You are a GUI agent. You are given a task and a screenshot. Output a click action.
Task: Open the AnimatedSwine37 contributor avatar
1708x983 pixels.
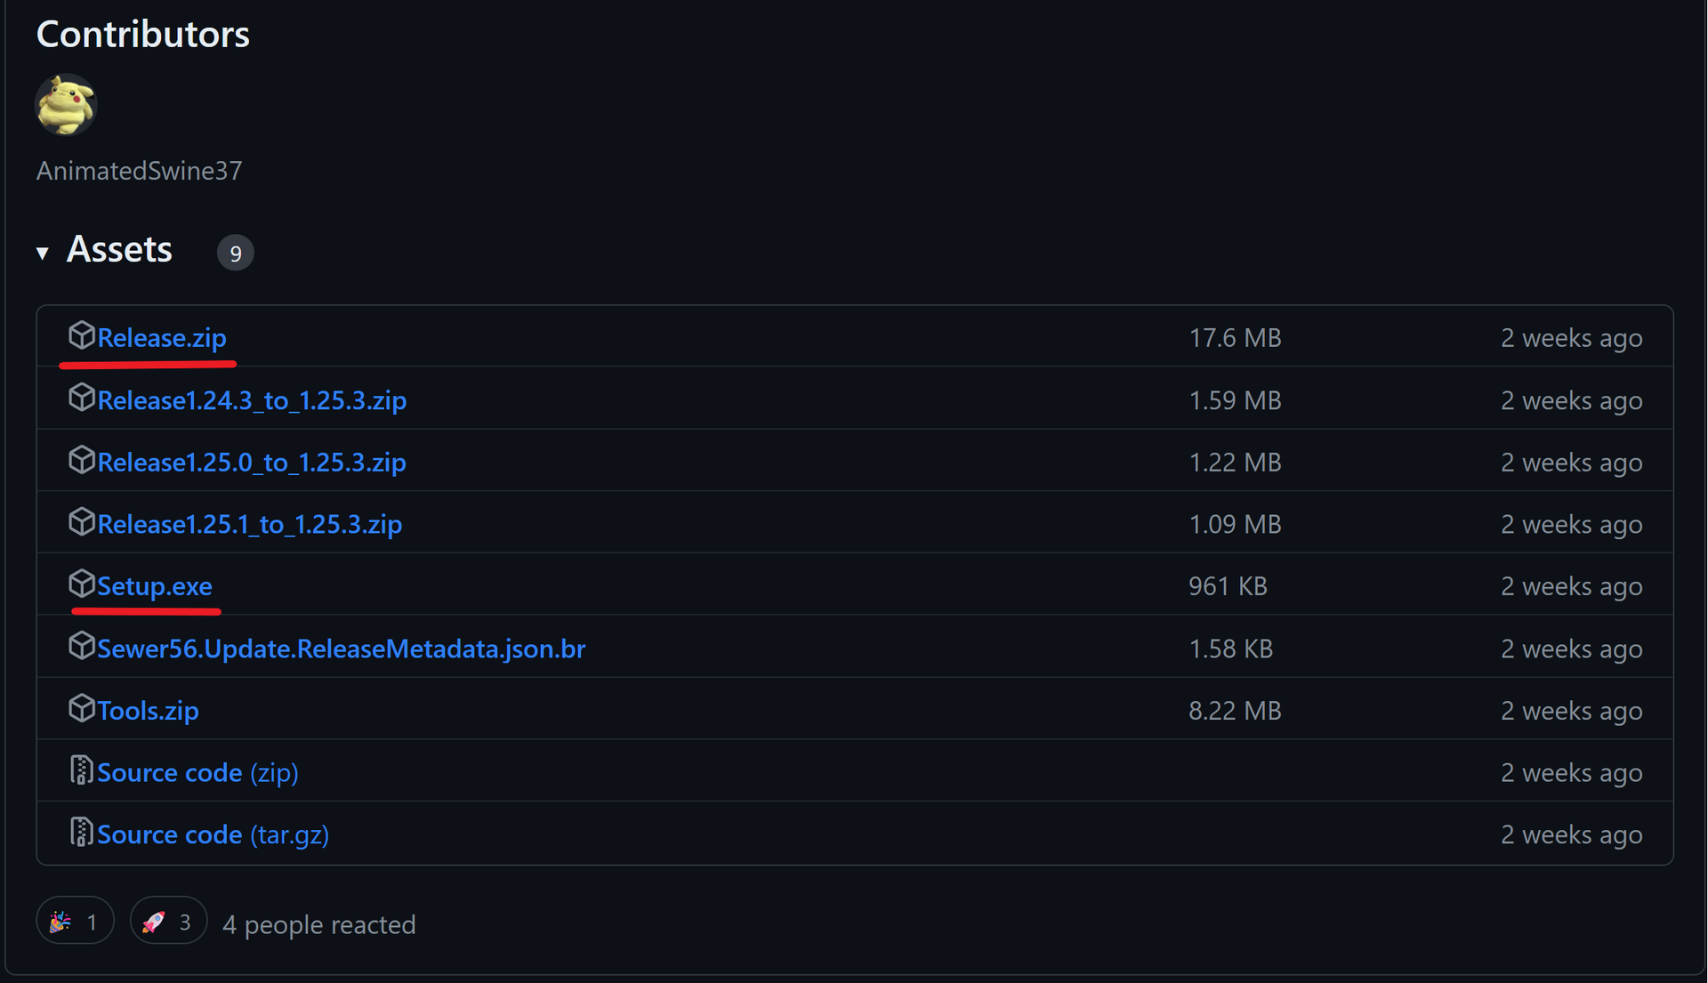(x=66, y=105)
